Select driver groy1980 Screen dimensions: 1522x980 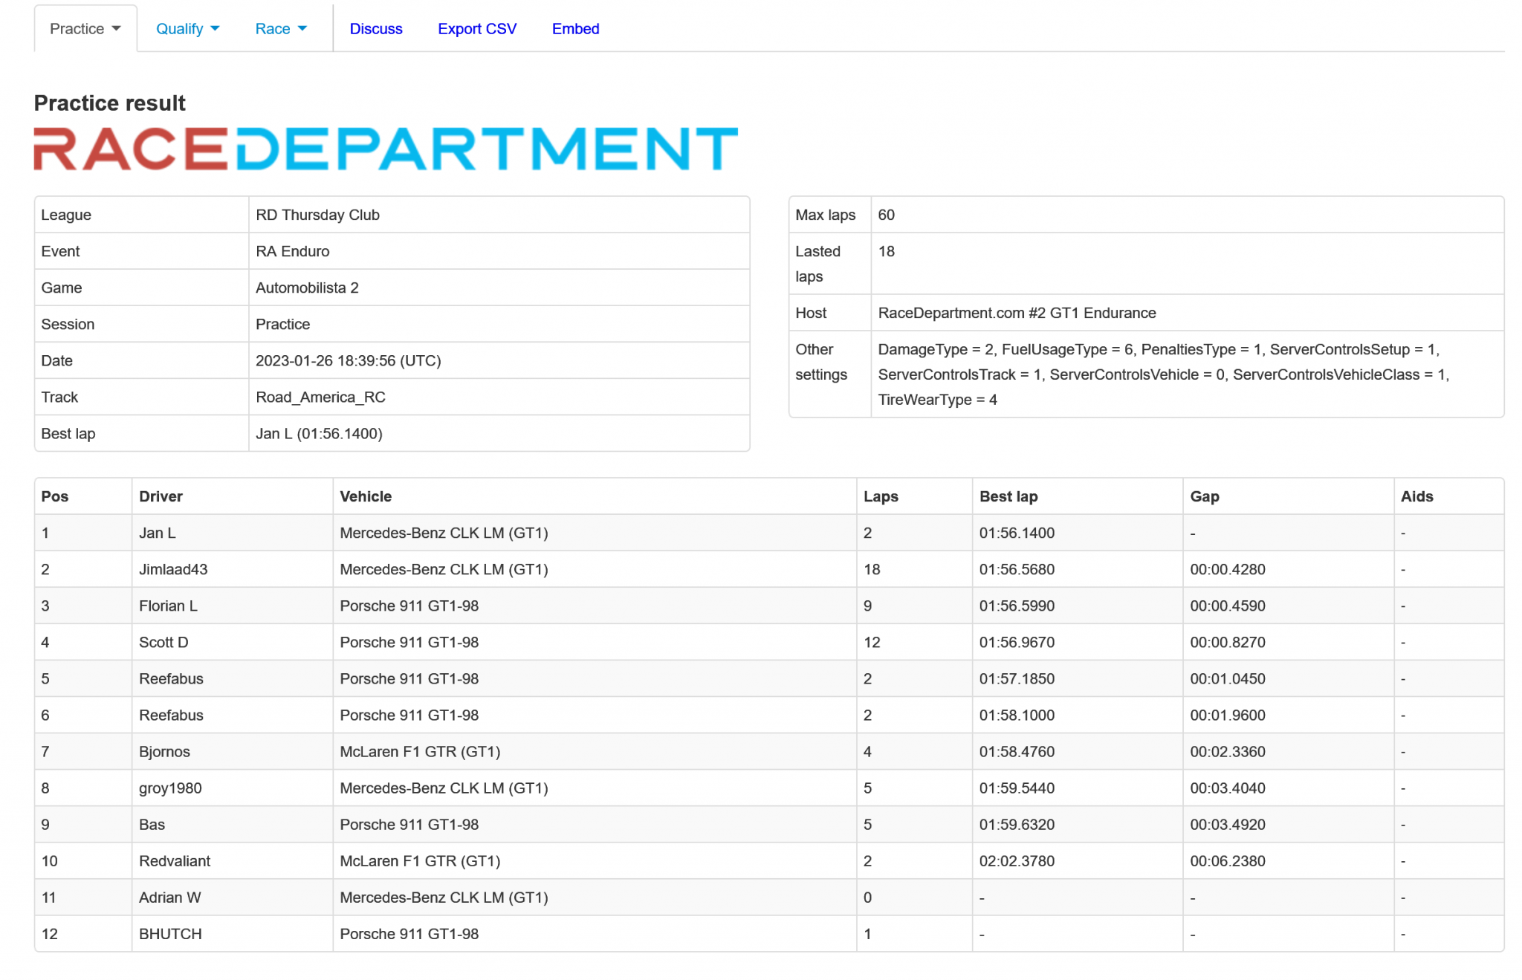tap(170, 788)
